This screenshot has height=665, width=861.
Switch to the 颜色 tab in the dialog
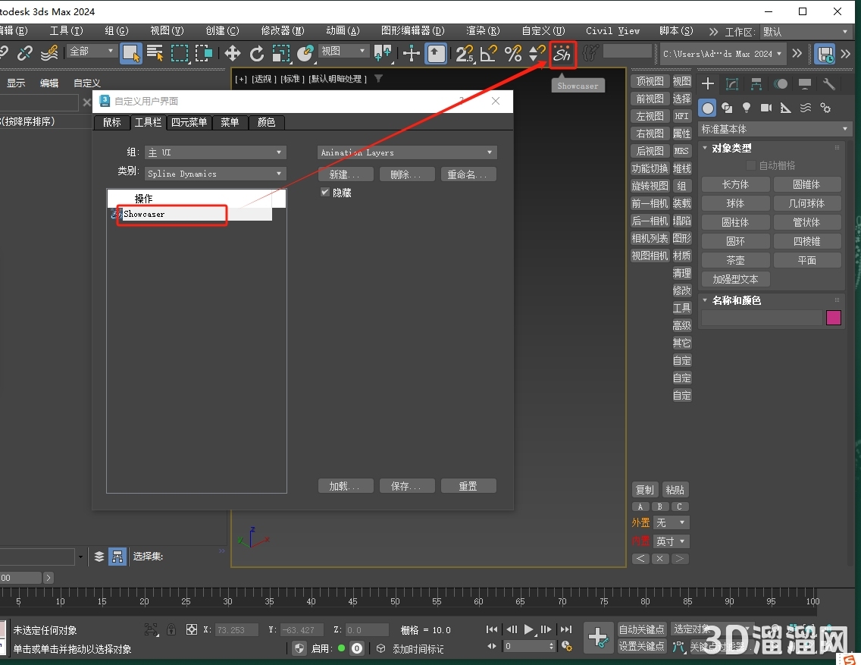[266, 122]
